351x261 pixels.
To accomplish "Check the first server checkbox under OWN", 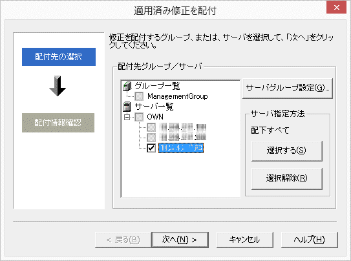I will [x=151, y=127].
